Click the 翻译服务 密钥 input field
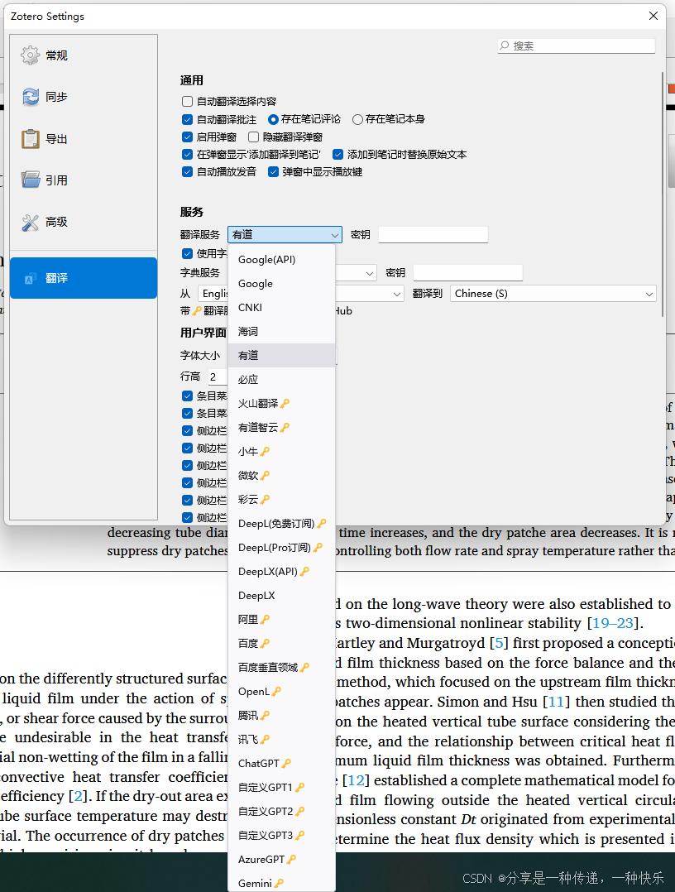This screenshot has height=892, width=675. [433, 234]
